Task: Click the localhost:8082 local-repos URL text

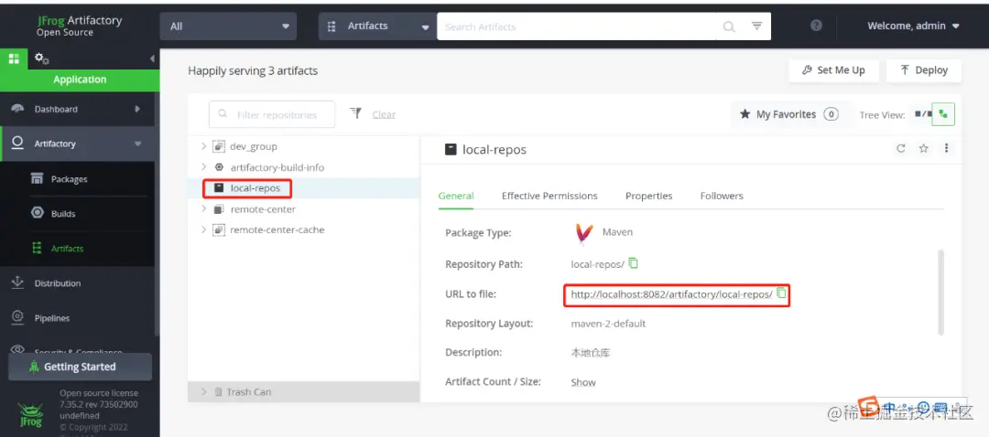Action: (x=671, y=294)
